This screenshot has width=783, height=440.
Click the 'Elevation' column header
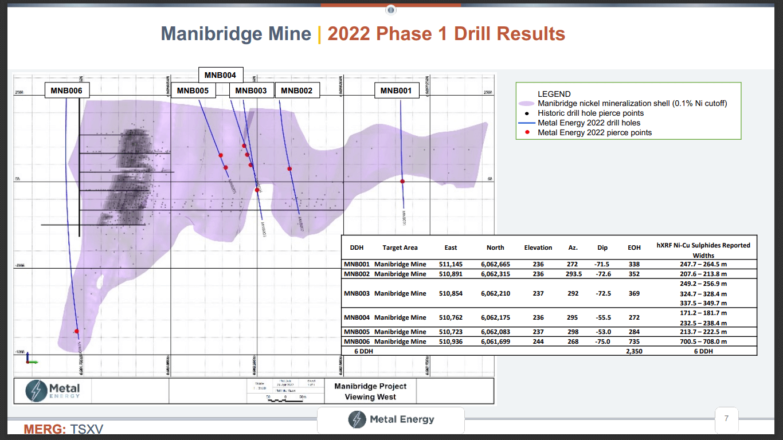(x=538, y=247)
